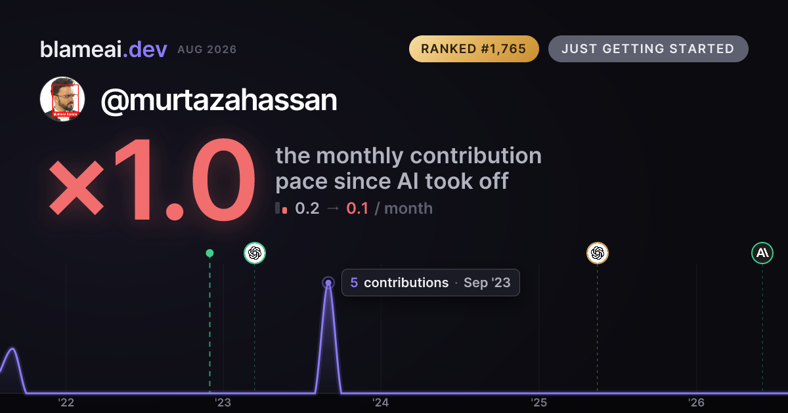Click the orange-ringed OpenAI icon near '25

click(597, 252)
